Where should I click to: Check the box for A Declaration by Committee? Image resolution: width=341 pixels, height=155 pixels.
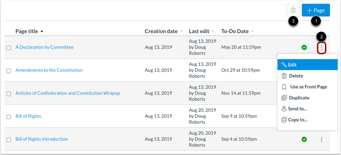tap(9, 48)
